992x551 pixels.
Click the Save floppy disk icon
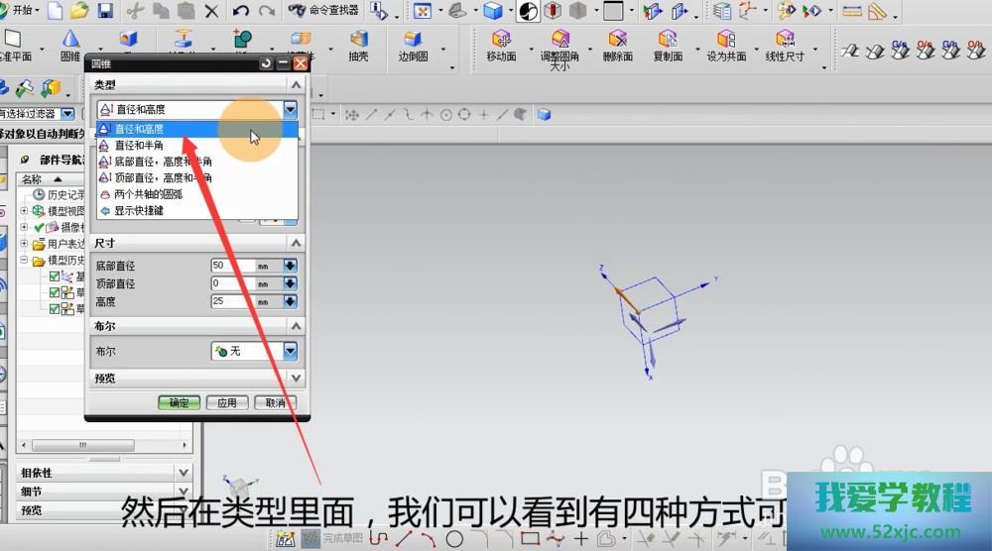pyautogui.click(x=104, y=11)
